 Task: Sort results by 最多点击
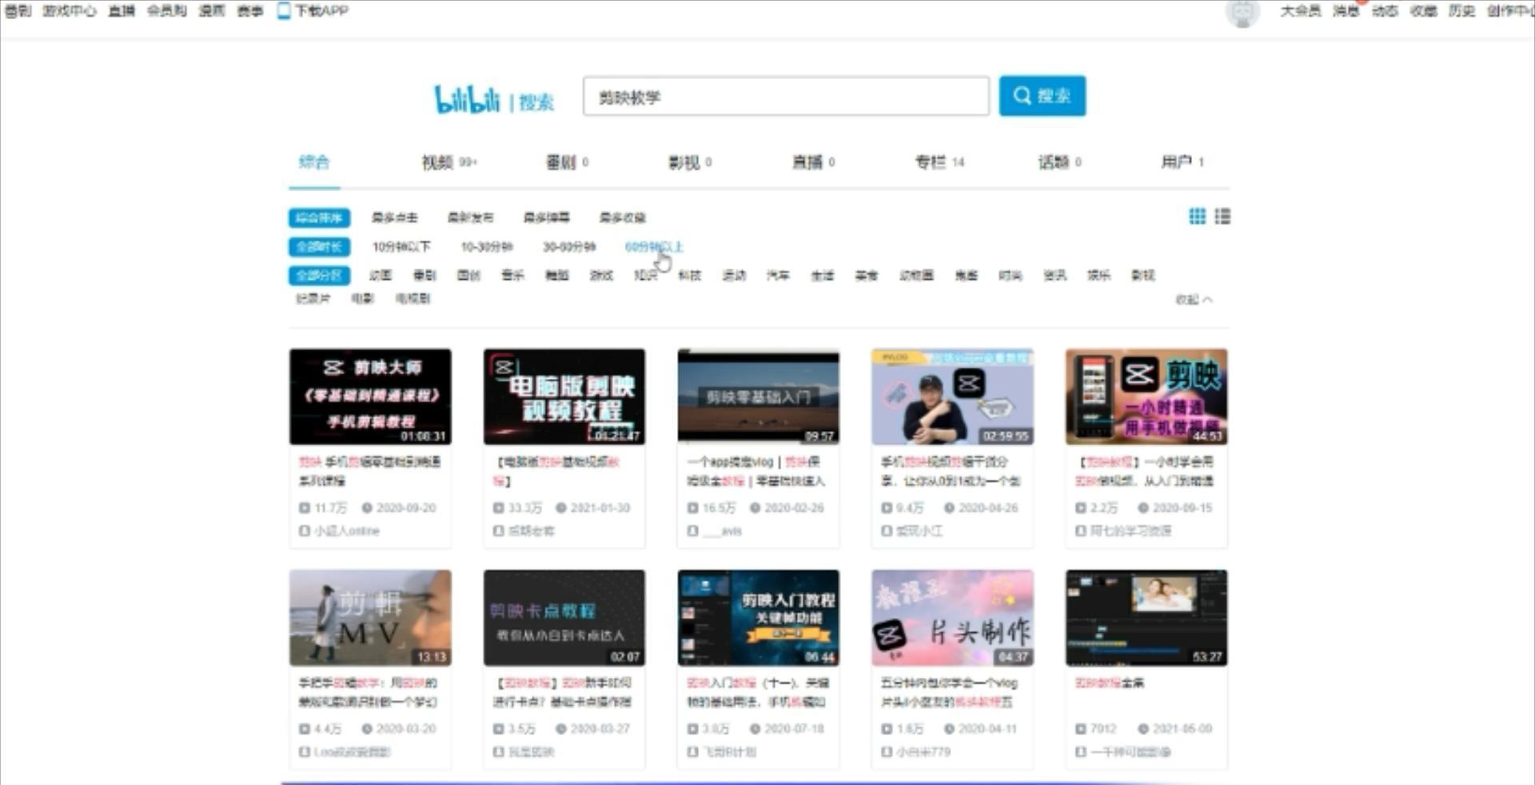coord(395,217)
